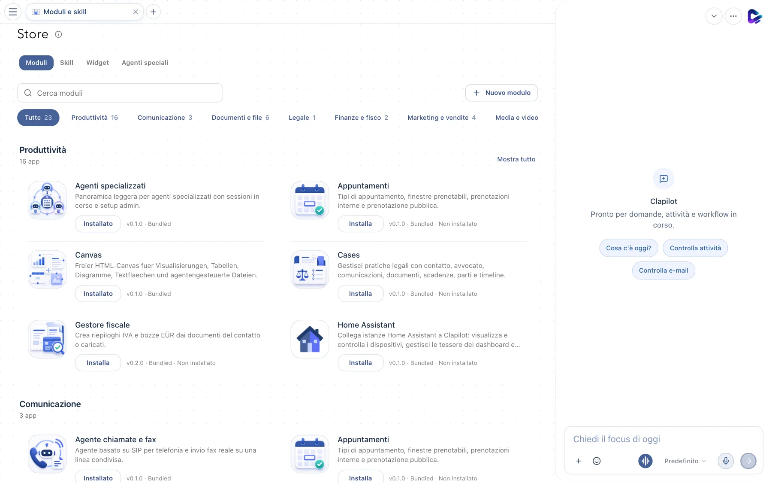Screen dimensions: 772x483
Task: Open the three-dots more options icon
Action: [x=733, y=16]
